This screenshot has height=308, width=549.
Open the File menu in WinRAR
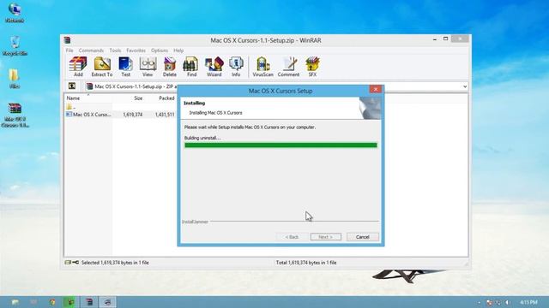69,50
